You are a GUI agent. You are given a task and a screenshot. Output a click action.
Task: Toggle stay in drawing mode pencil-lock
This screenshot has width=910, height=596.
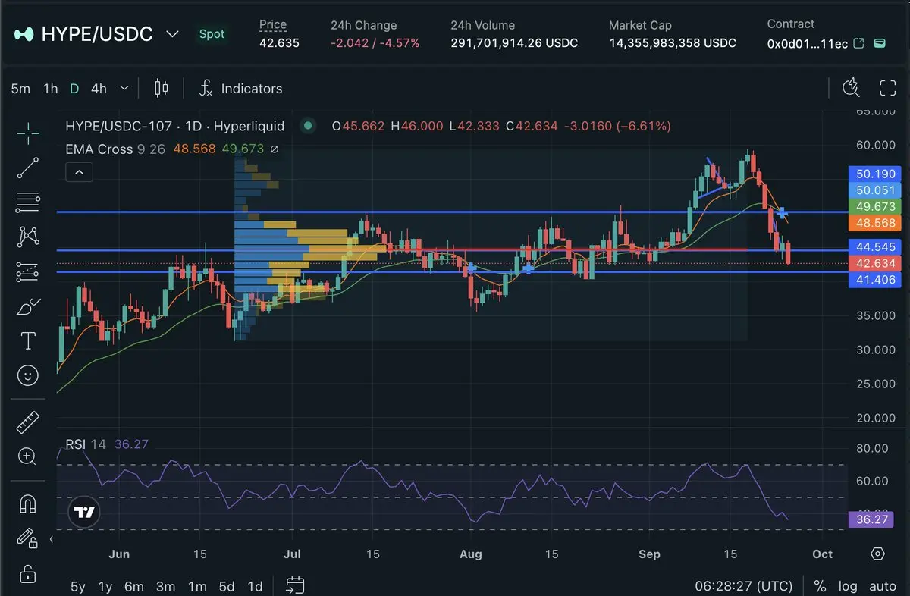pyautogui.click(x=28, y=538)
